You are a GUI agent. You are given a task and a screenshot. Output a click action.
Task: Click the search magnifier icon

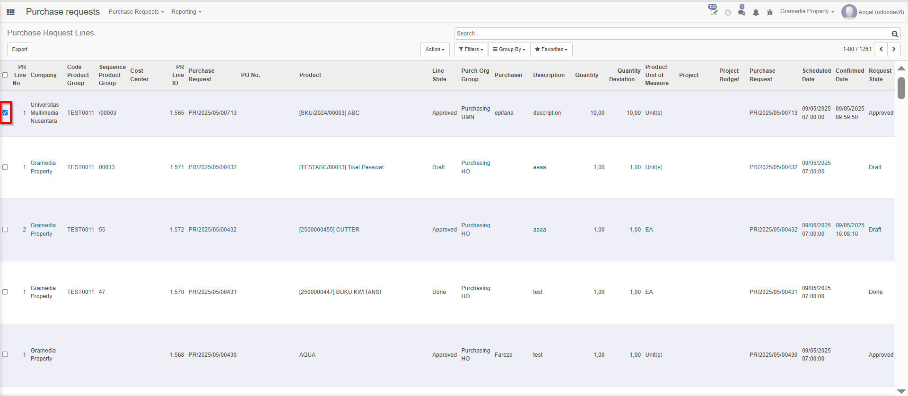pos(895,34)
